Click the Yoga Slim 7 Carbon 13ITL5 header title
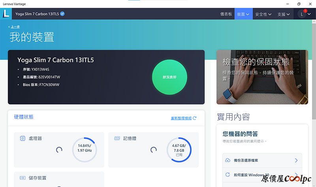316x187 pixels. coord(37,14)
